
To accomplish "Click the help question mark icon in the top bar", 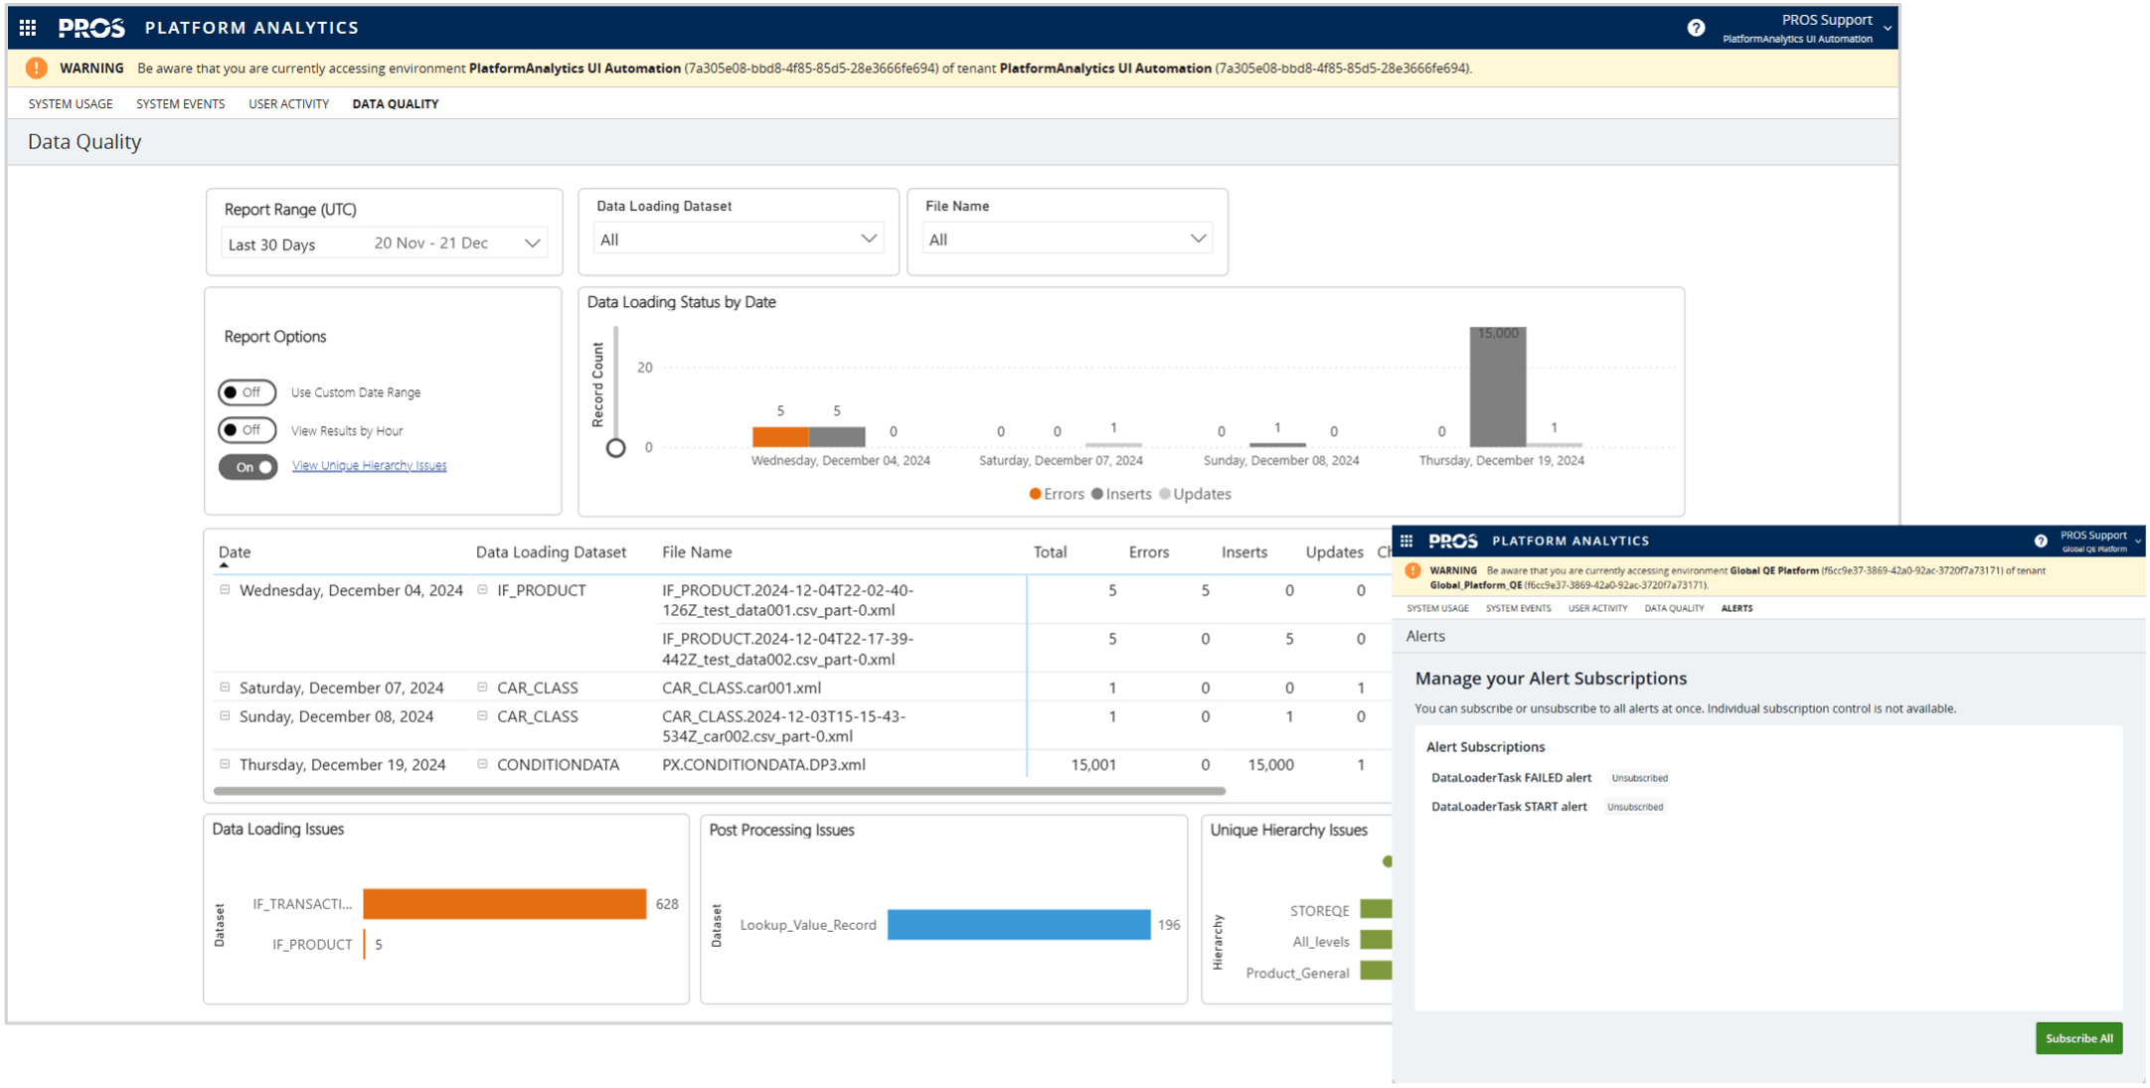I will (1695, 27).
